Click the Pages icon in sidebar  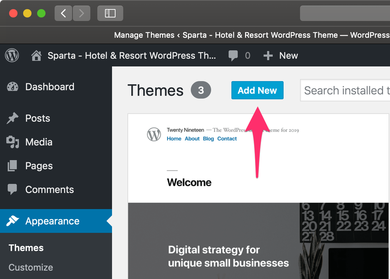pos(13,166)
